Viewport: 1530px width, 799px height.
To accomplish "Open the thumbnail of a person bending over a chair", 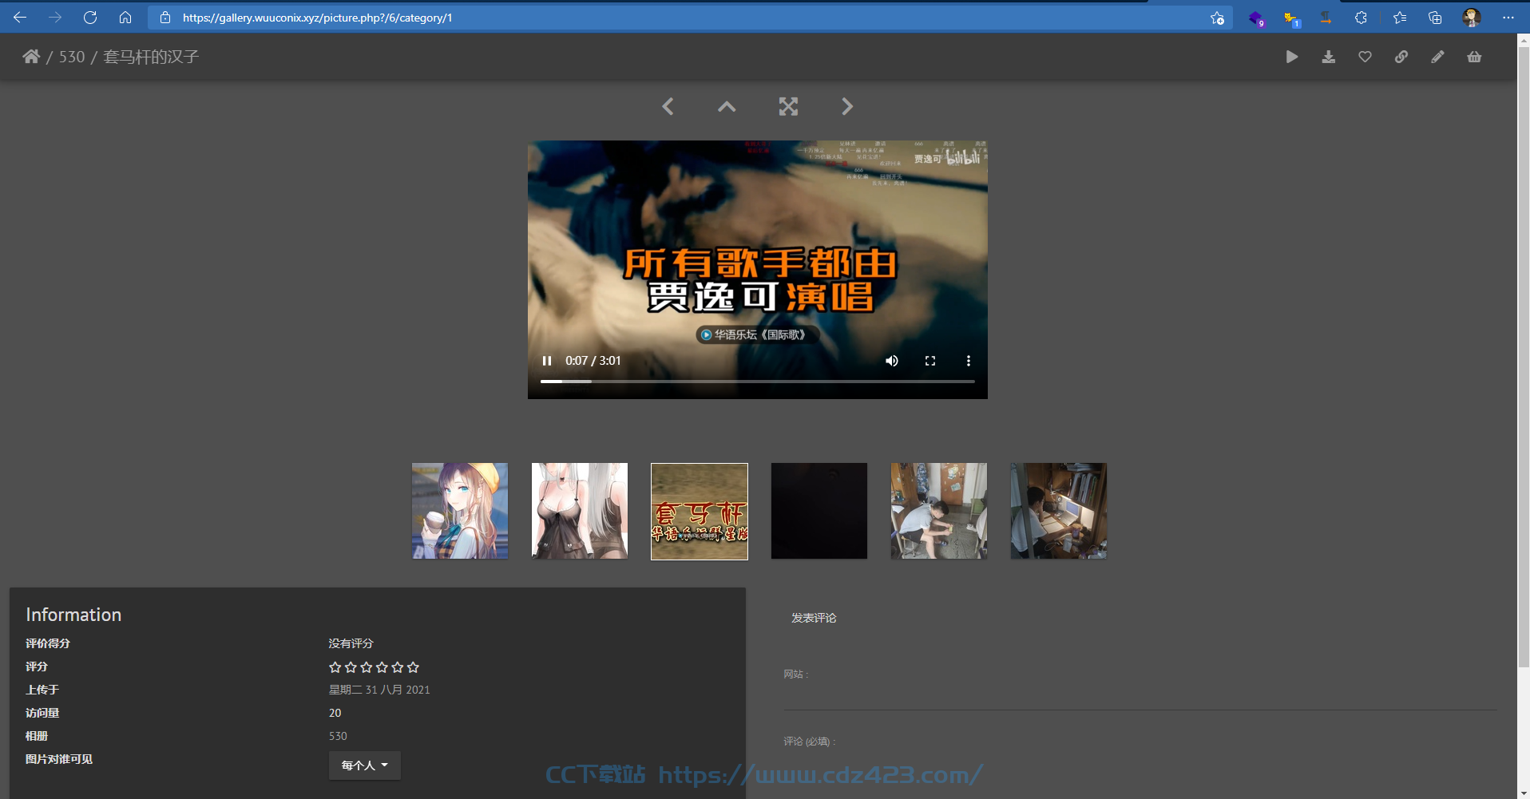I will 939,511.
